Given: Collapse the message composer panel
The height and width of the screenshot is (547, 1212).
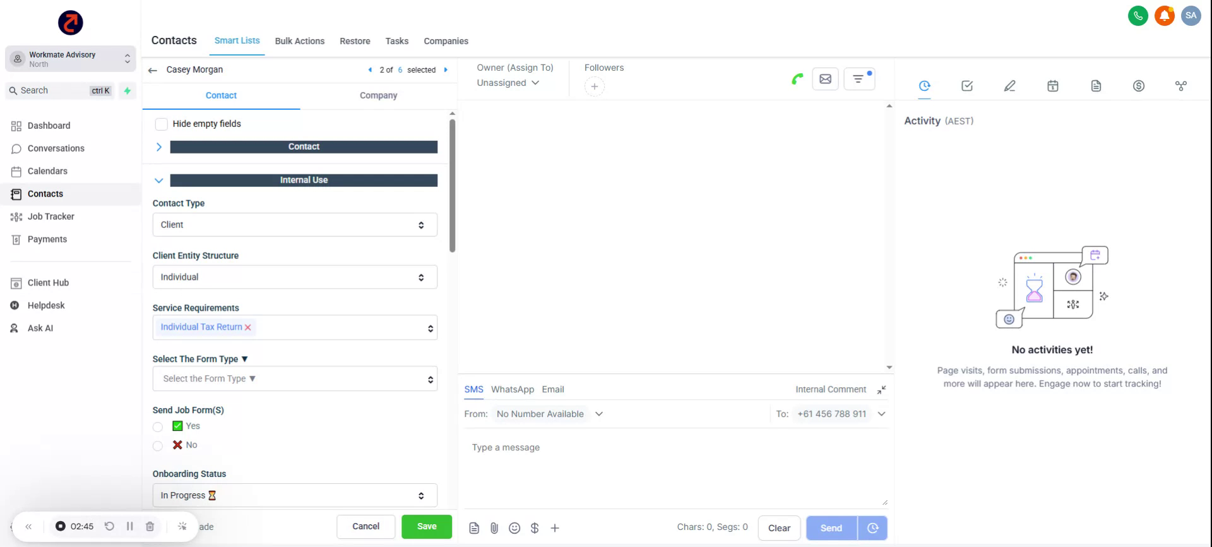Looking at the screenshot, I should tap(881, 390).
